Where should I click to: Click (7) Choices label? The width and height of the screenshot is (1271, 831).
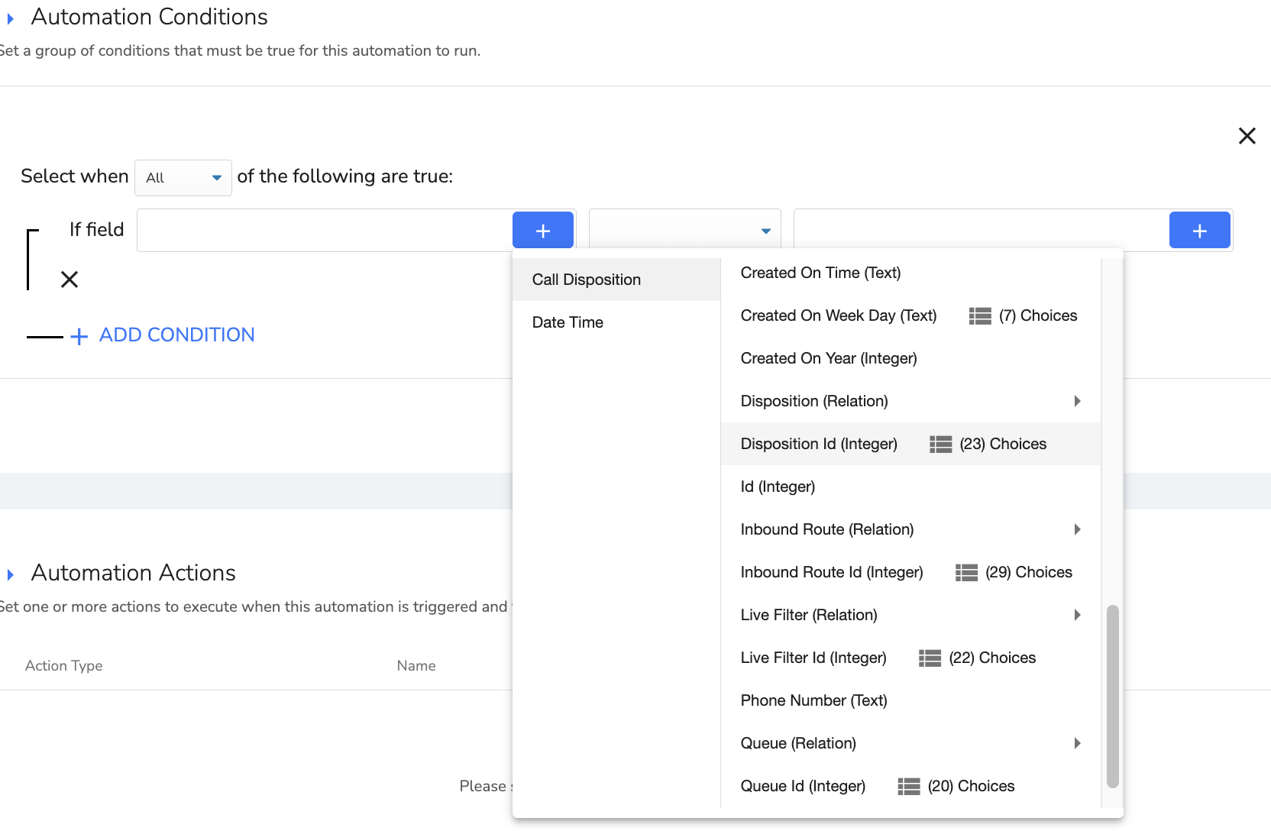1038,315
